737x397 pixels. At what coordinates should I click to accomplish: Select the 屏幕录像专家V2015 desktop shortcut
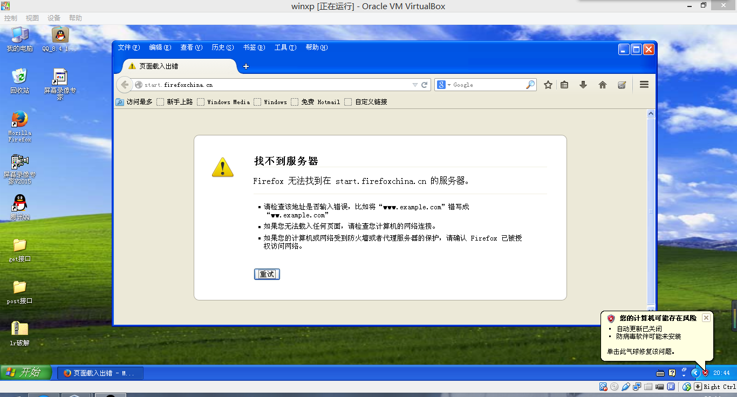point(19,169)
